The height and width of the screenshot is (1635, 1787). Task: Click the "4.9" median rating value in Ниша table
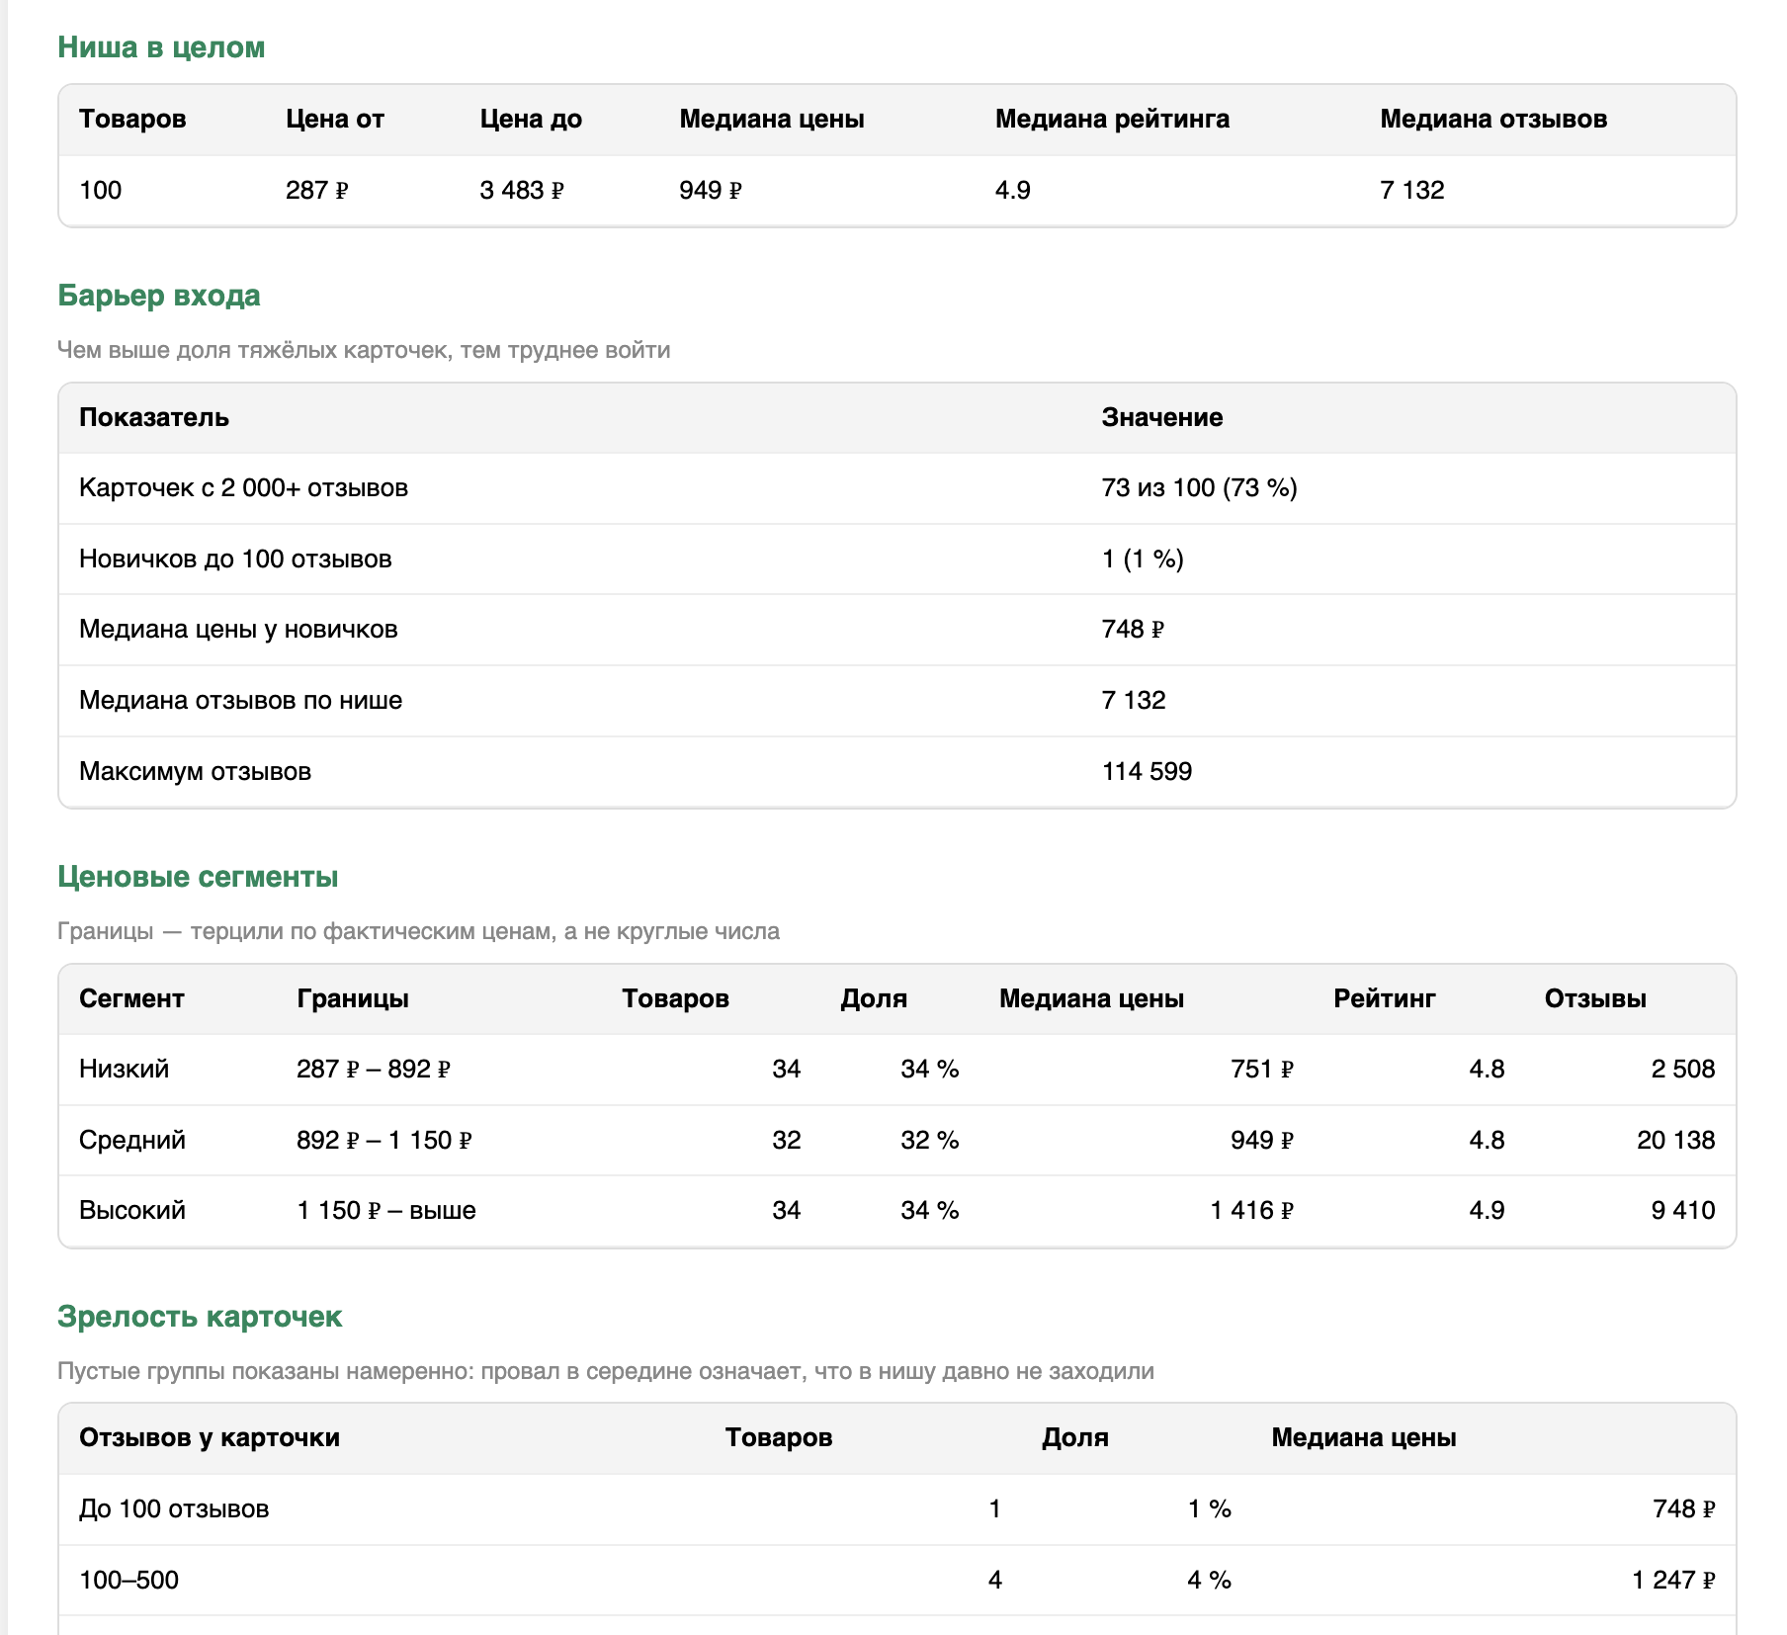pyautogui.click(x=1012, y=191)
